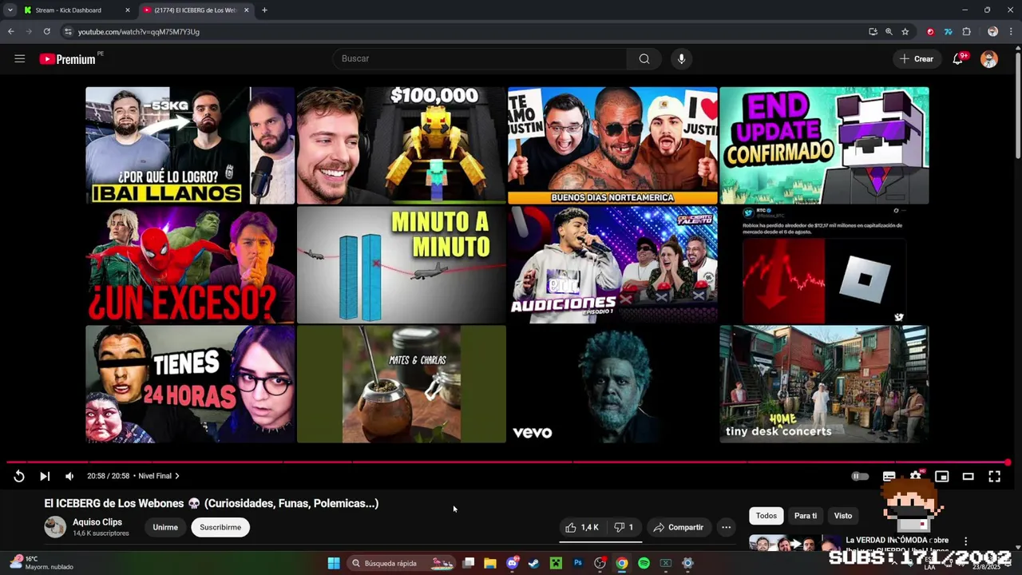This screenshot has height=575, width=1022.
Task: Open the tab search dropdown arrow
Action: 10,10
